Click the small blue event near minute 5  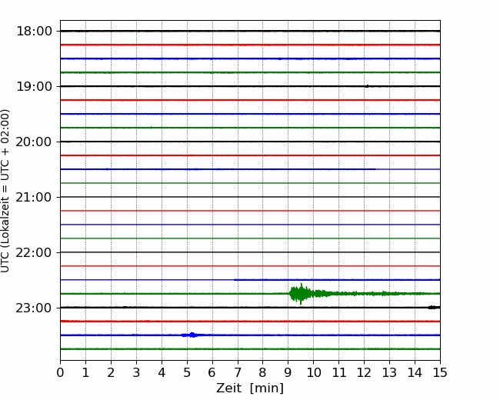[x=192, y=335]
